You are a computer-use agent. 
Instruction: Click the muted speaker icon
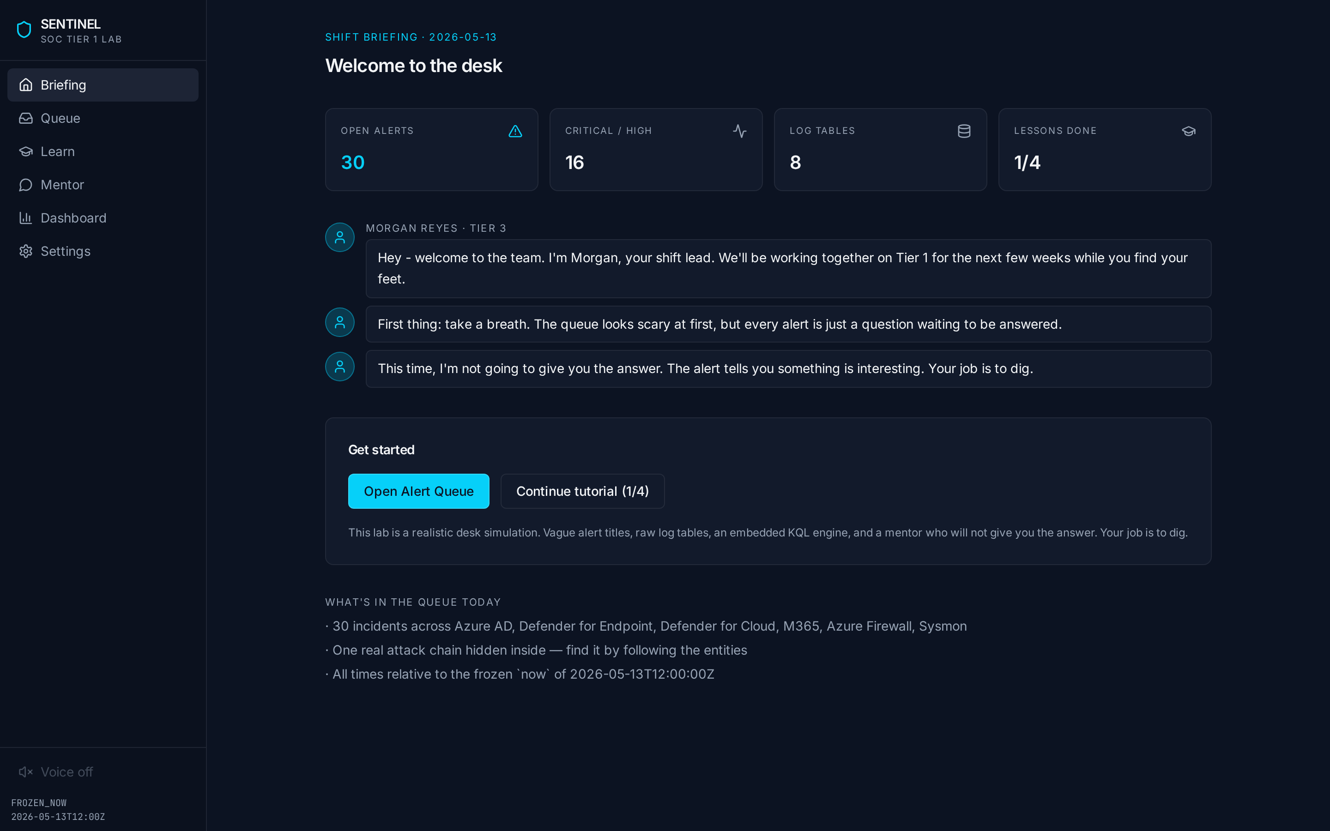(x=26, y=771)
